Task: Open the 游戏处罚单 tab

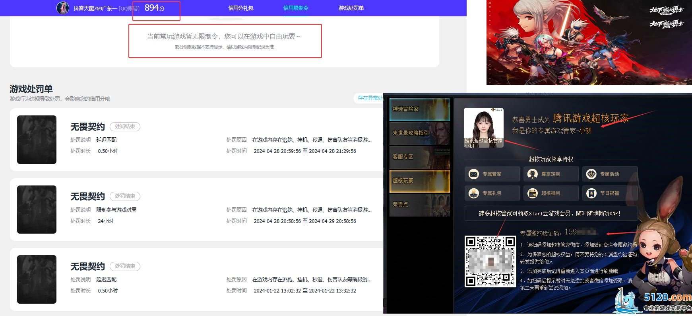Action: pyautogui.click(x=351, y=8)
